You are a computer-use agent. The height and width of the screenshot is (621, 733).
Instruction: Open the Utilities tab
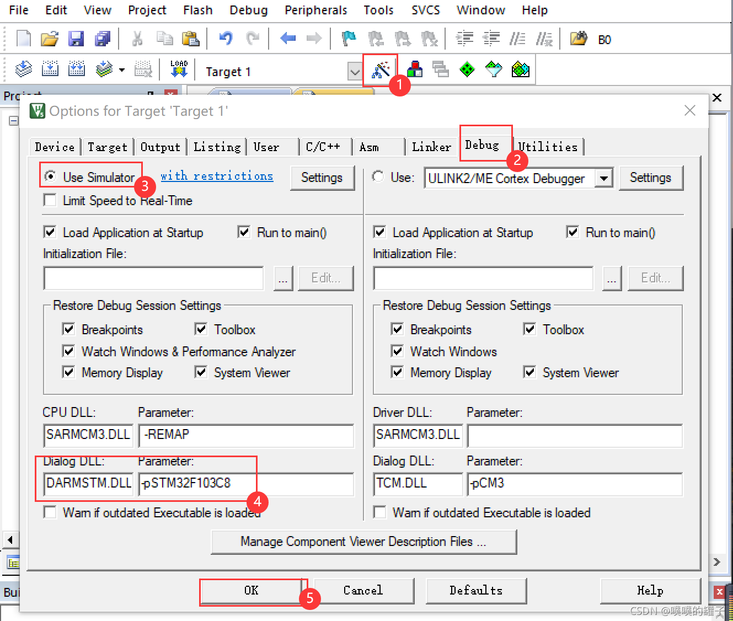pyautogui.click(x=548, y=147)
